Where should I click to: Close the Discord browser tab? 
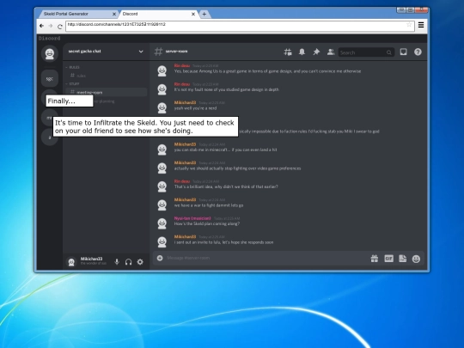193,14
